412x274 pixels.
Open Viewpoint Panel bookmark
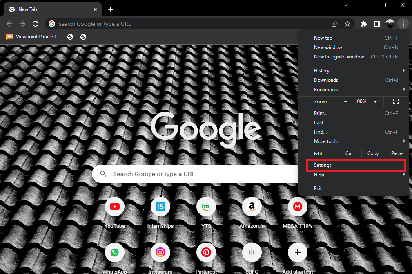(33, 37)
